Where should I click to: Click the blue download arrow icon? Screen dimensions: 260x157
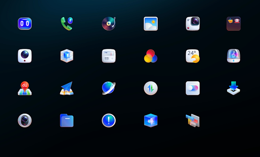[234, 88]
